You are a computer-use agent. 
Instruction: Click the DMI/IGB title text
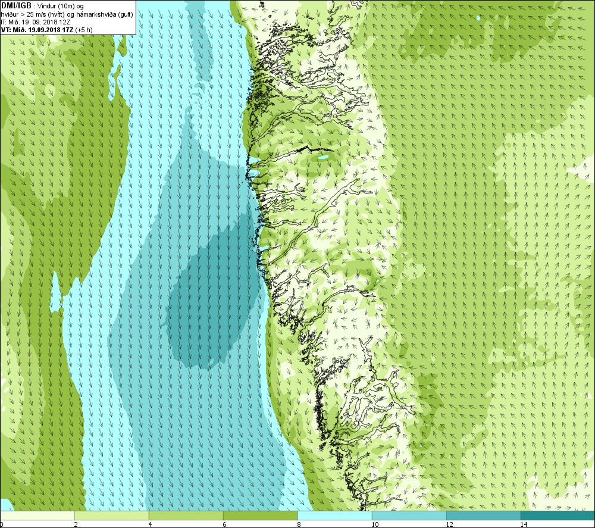(x=16, y=6)
